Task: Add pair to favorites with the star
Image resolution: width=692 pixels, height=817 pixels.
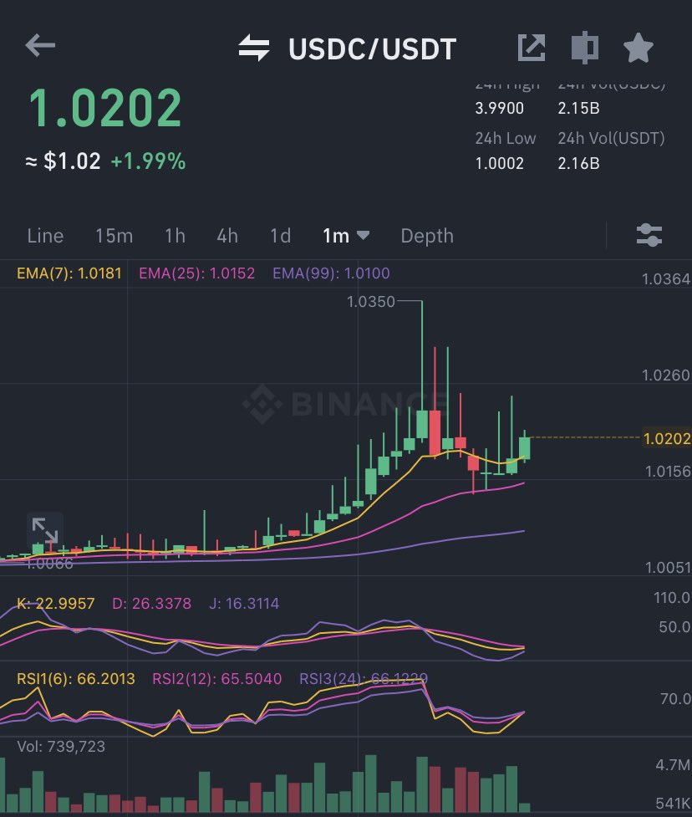Action: click(639, 48)
